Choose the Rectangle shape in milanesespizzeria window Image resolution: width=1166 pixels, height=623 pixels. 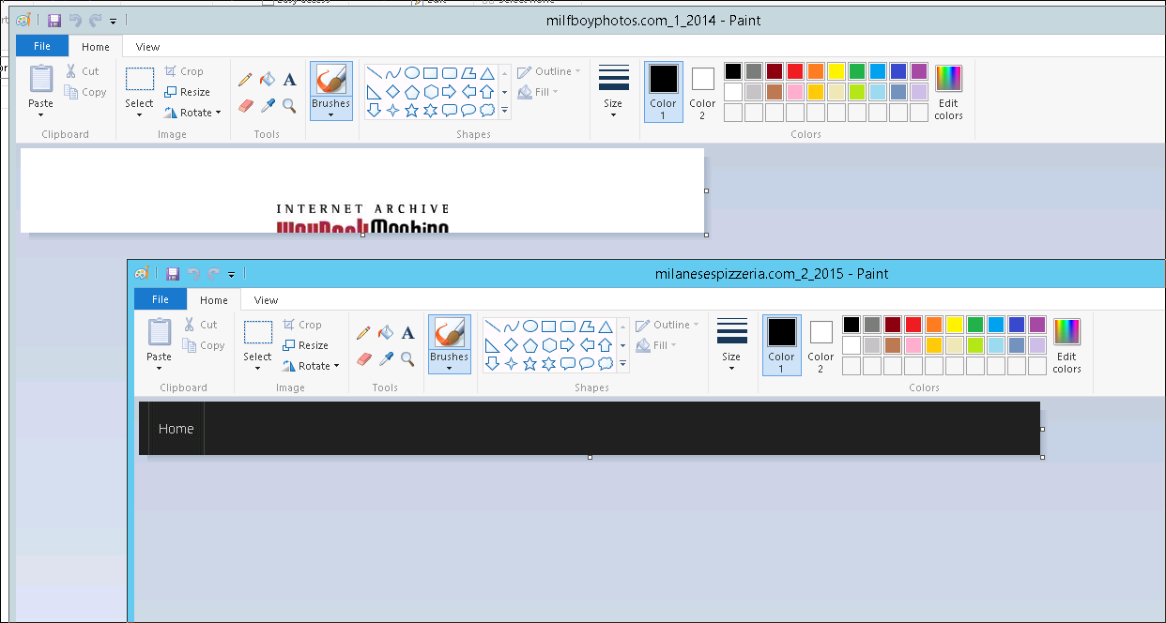click(549, 327)
